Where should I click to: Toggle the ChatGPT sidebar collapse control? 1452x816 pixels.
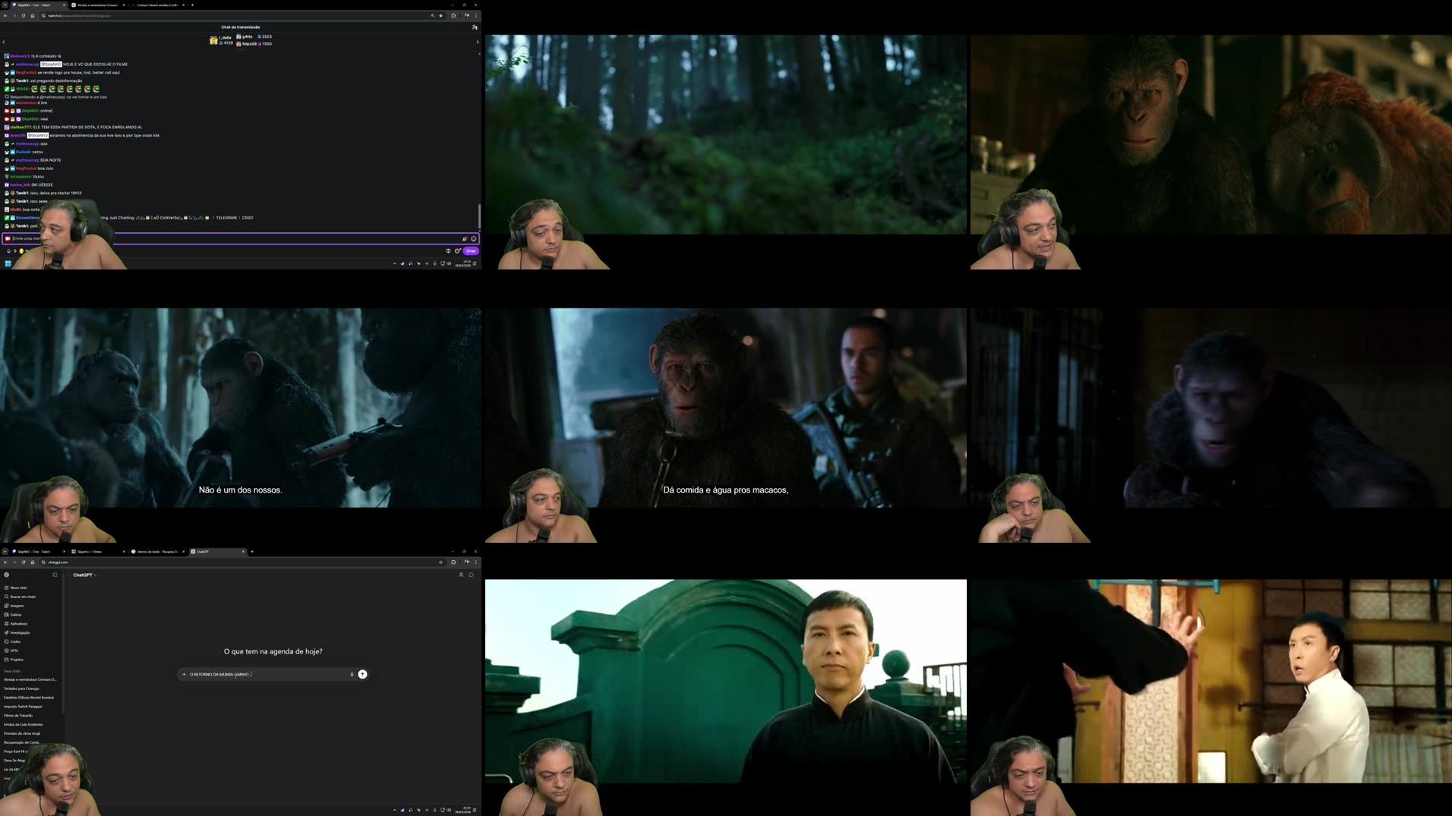(x=55, y=575)
